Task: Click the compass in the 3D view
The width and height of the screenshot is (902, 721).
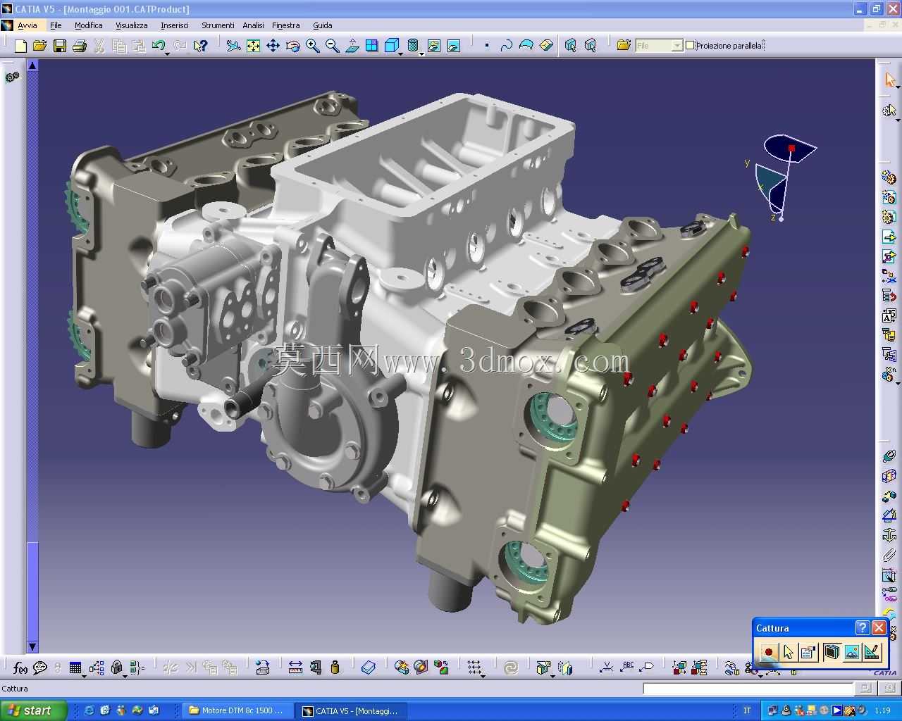Action: pos(783,176)
